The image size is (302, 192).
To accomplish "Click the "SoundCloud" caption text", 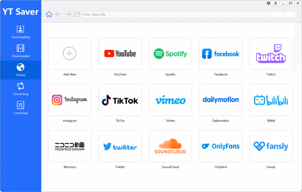I will [170, 167].
